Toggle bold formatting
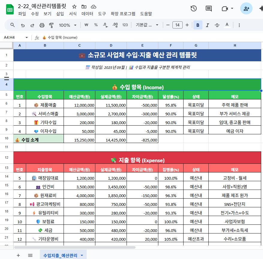 pos(198,25)
